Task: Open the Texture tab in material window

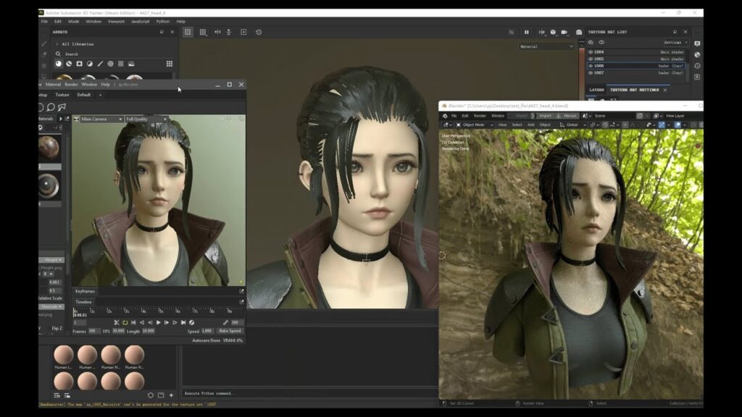Action: (62, 95)
